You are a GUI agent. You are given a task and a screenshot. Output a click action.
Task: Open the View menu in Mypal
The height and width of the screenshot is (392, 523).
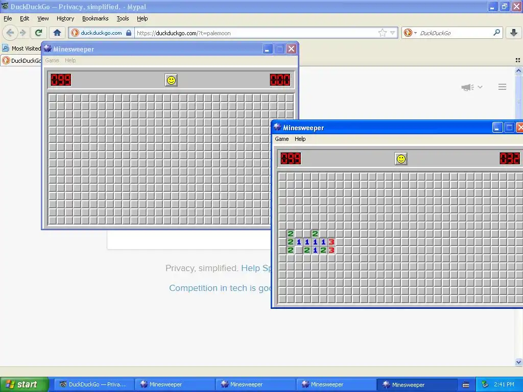point(43,18)
